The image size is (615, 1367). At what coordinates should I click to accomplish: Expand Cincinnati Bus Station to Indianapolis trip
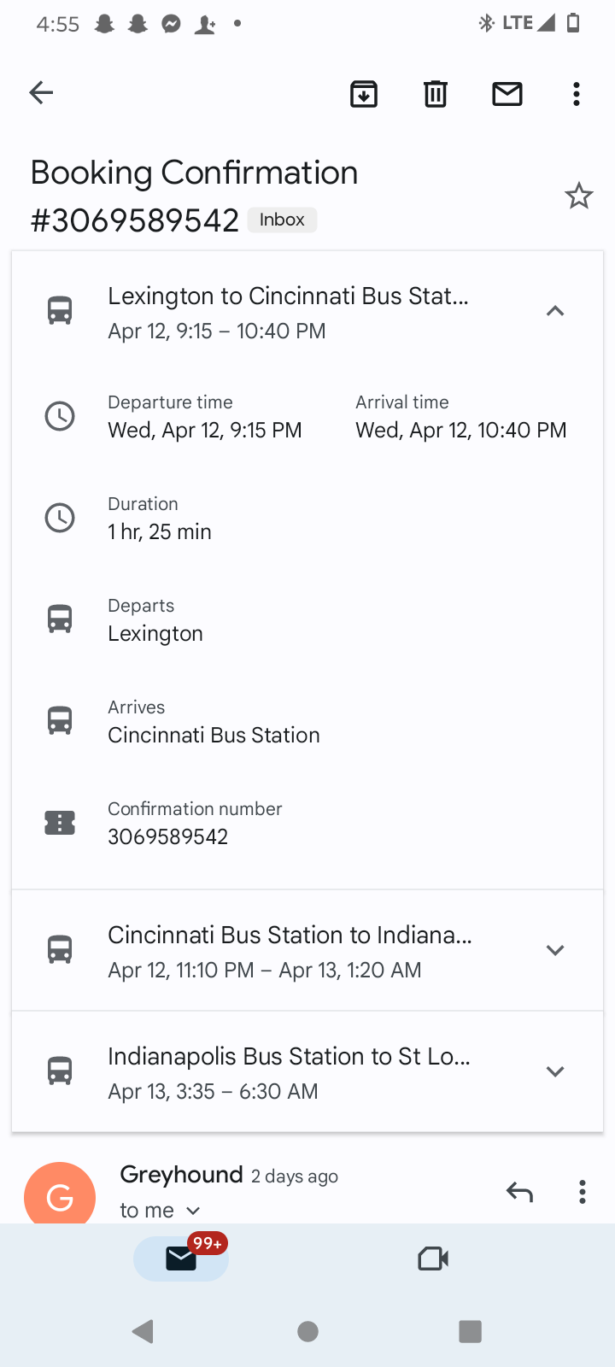coord(555,950)
